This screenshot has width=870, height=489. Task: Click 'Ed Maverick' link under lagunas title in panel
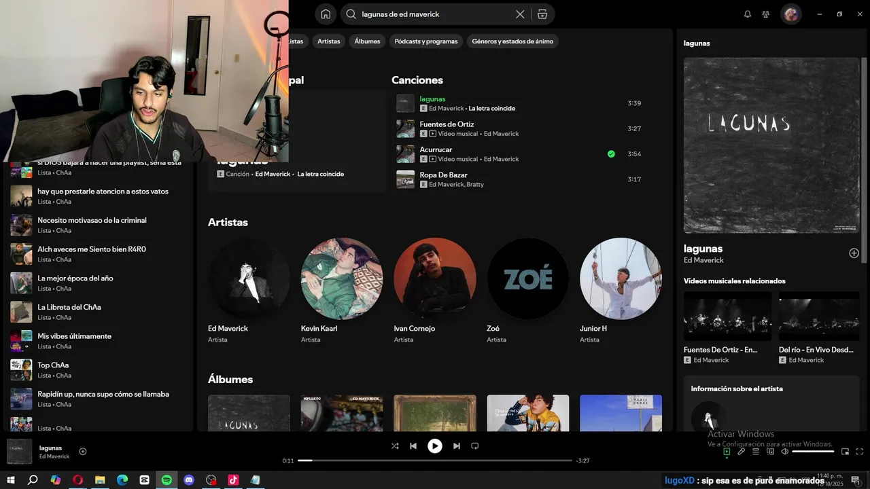tap(703, 260)
